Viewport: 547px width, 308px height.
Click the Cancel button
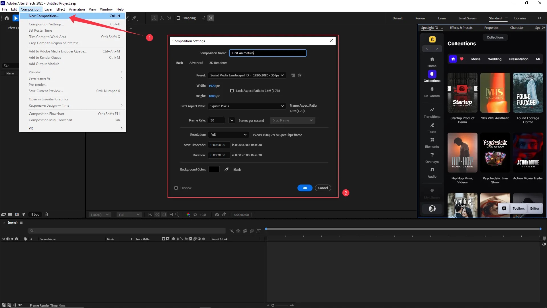click(x=323, y=188)
